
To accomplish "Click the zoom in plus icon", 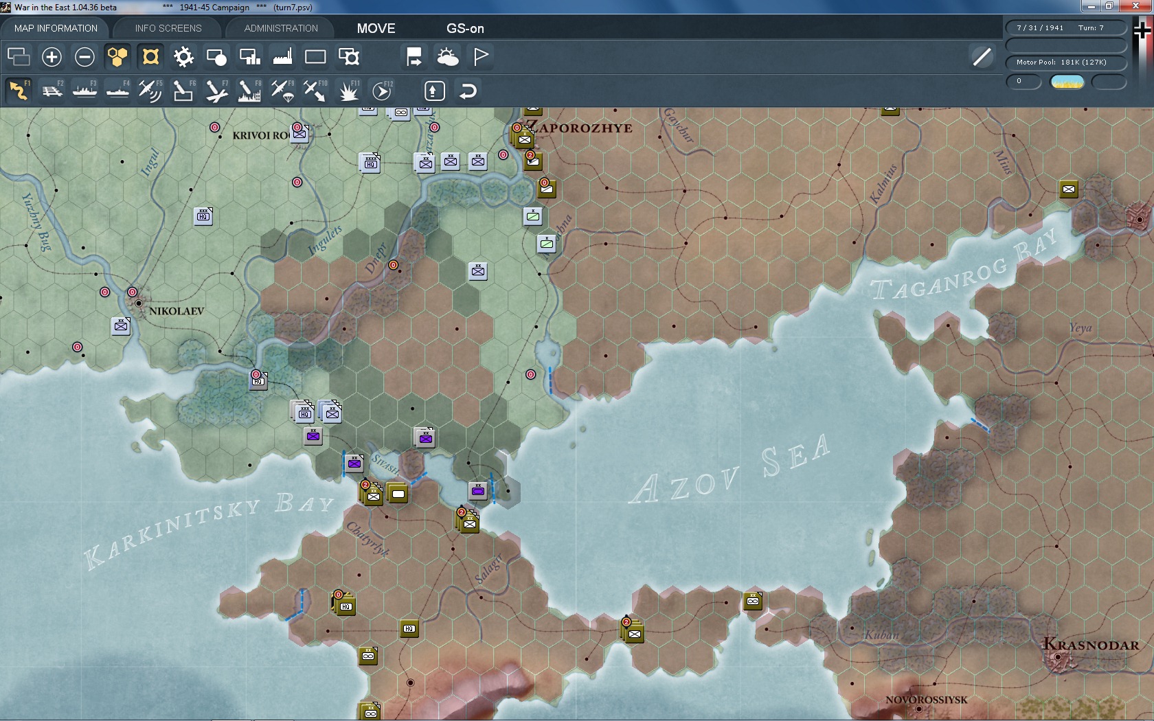I will tap(52, 57).
